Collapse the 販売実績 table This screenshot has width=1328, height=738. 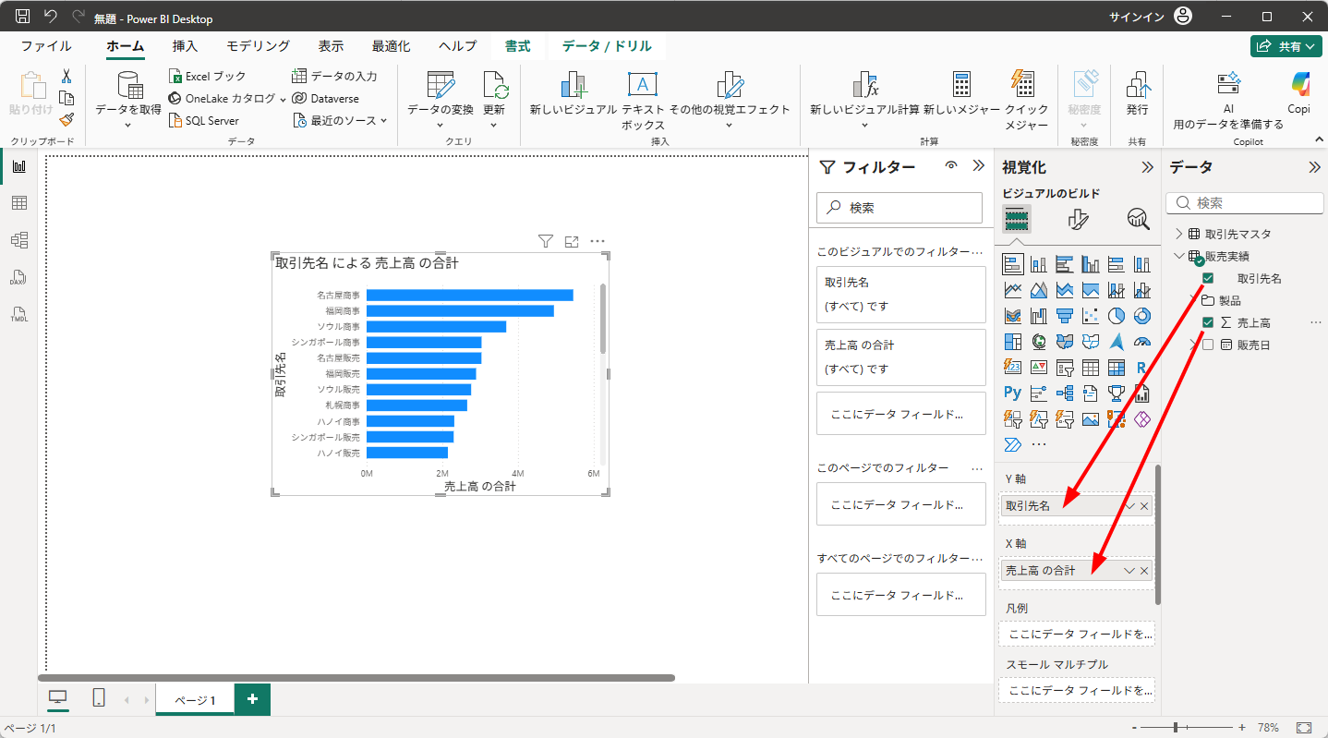coord(1178,256)
